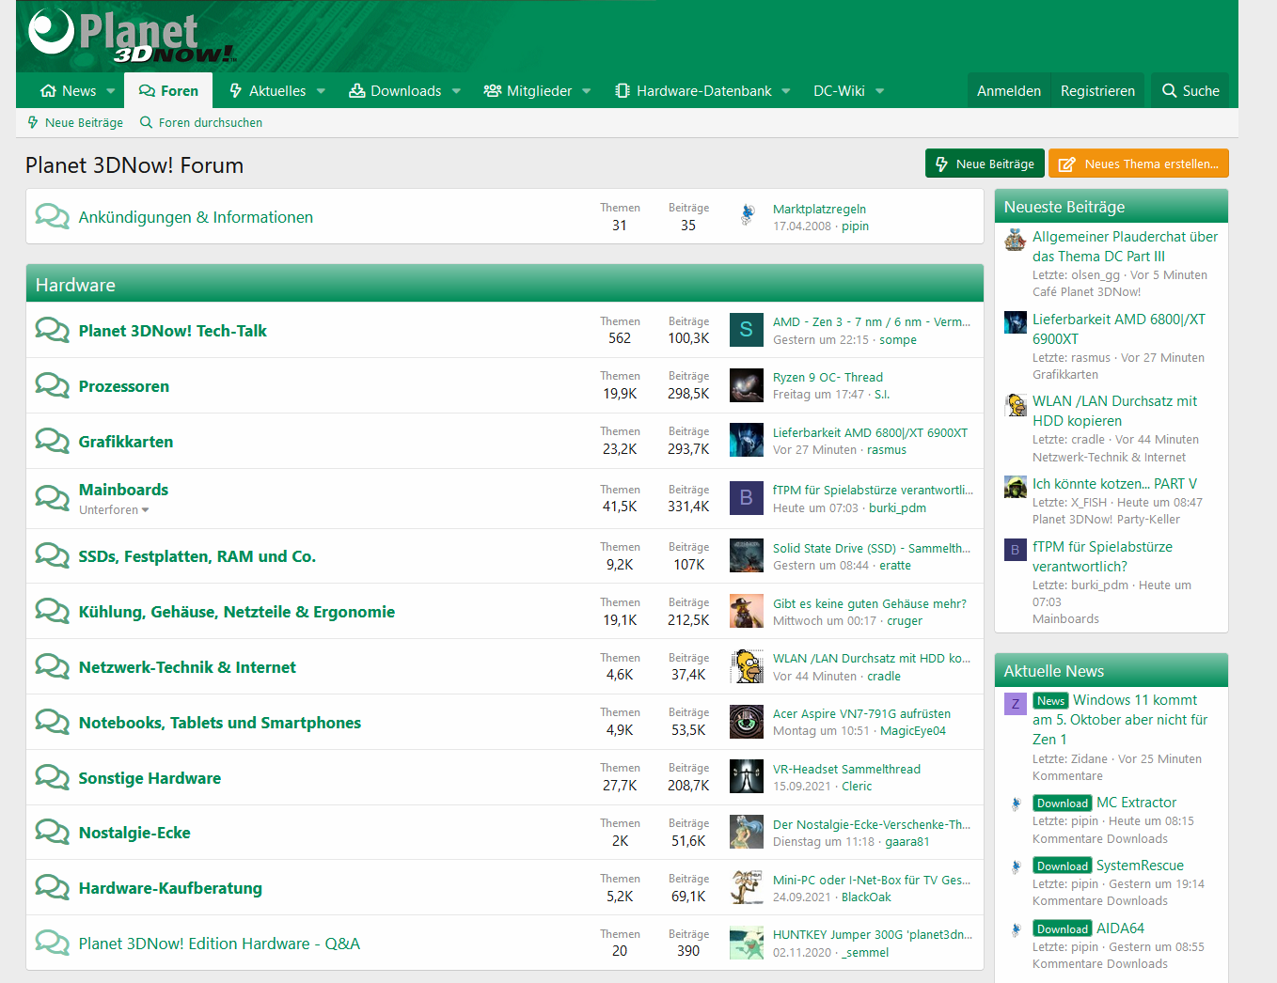The width and height of the screenshot is (1277, 983).
Task: Open Café Planet 3DNow! forum link
Action: coord(1086,292)
